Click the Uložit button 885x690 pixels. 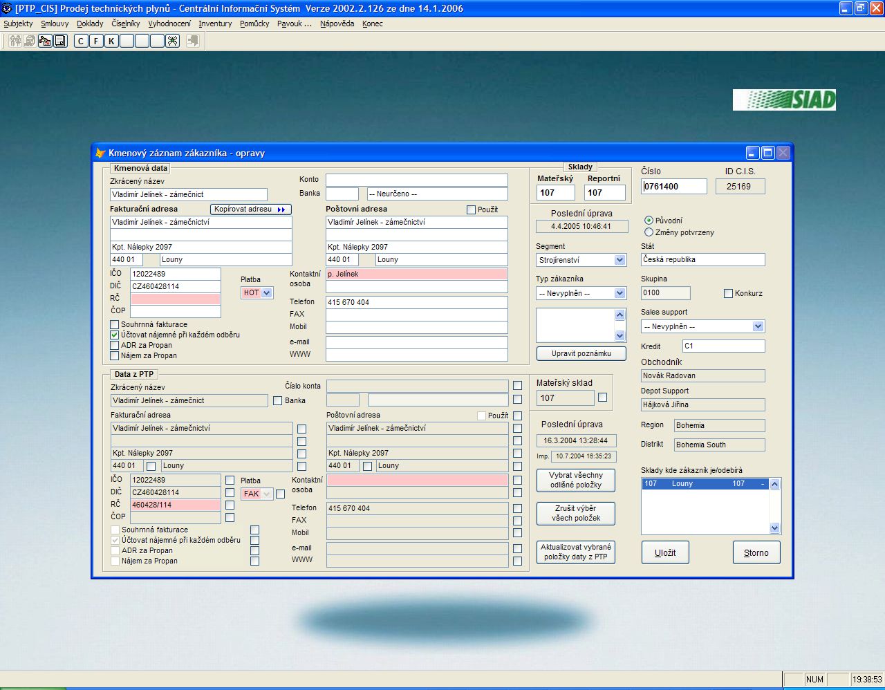(665, 552)
